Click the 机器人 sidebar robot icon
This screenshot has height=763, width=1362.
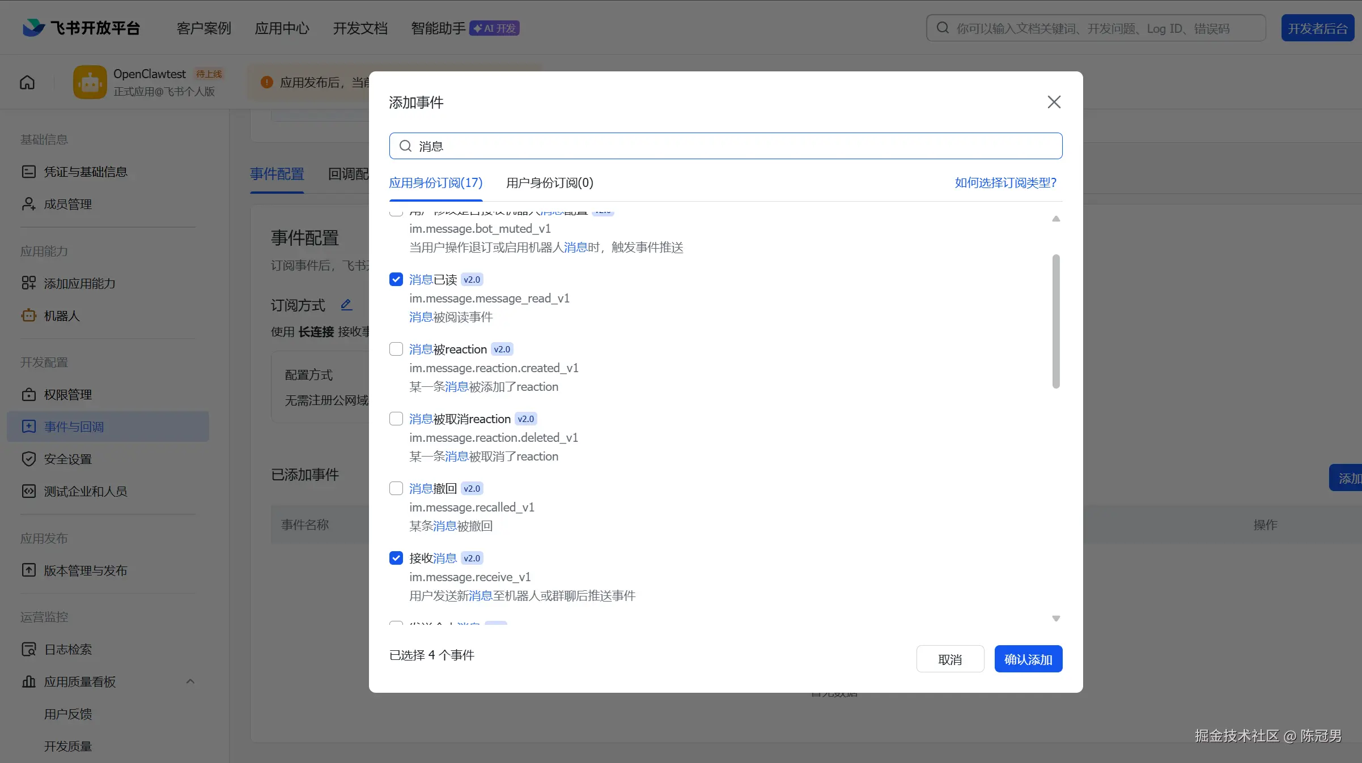pyautogui.click(x=28, y=316)
